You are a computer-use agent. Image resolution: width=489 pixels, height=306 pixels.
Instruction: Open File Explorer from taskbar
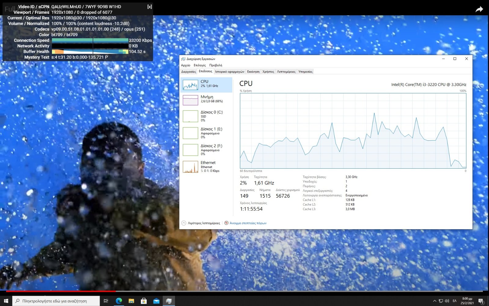pos(131,301)
